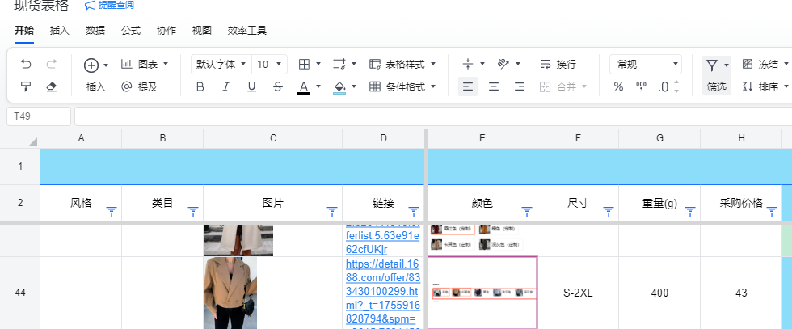Toggle strikethrough formatting
792x329 pixels.
[278, 86]
